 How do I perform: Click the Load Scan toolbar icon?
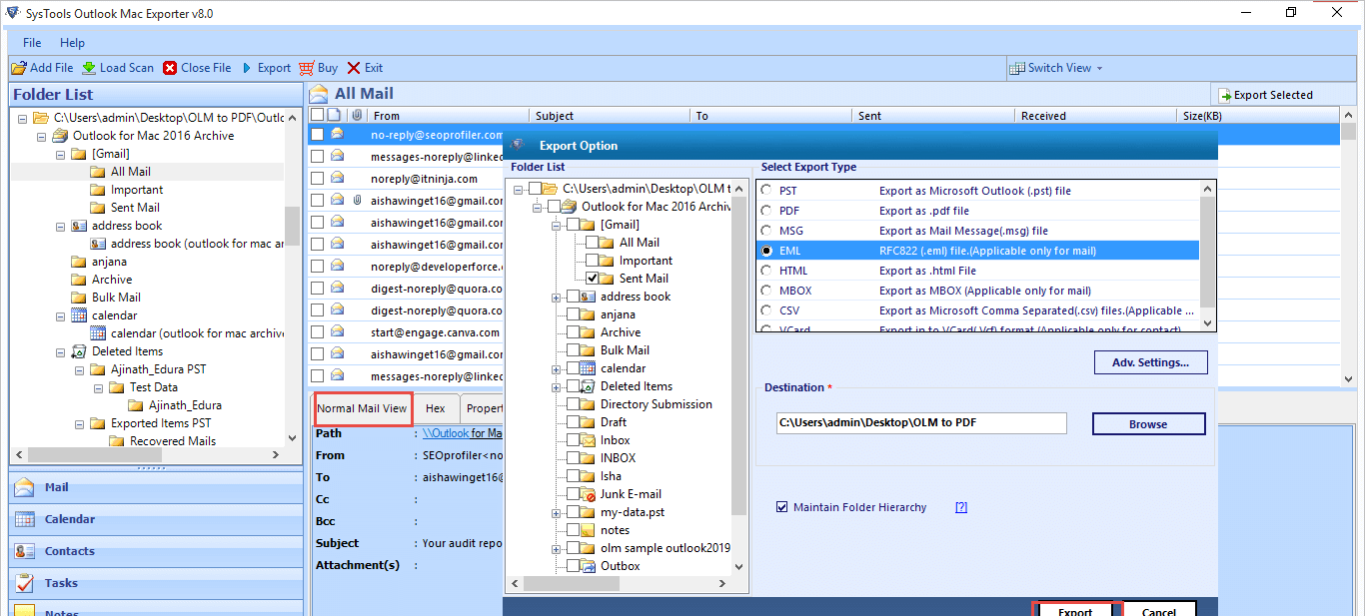(89, 68)
